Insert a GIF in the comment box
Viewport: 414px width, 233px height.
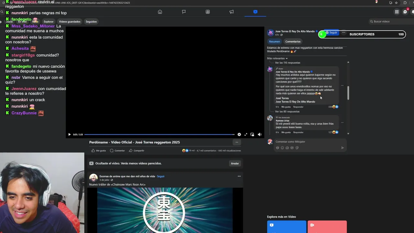point(292,148)
